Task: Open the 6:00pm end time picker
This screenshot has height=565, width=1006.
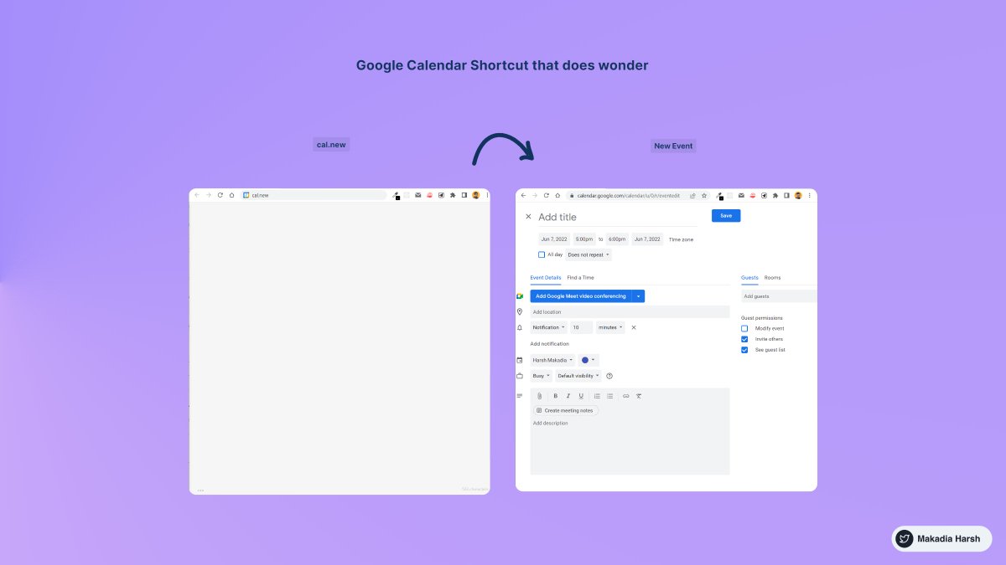Action: [617, 239]
